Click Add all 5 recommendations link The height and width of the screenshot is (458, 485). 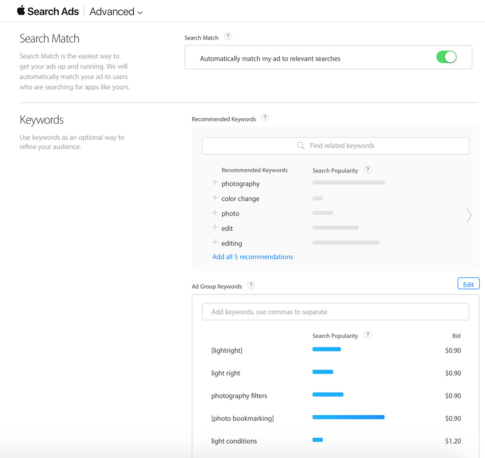coord(252,257)
